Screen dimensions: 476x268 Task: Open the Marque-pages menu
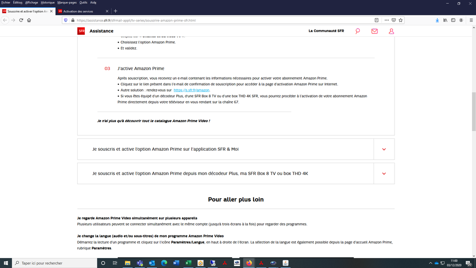(x=67, y=2)
